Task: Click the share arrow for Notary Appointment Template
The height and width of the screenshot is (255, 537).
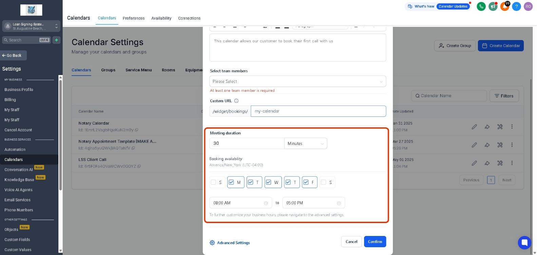Action: pyautogui.click(x=487, y=145)
